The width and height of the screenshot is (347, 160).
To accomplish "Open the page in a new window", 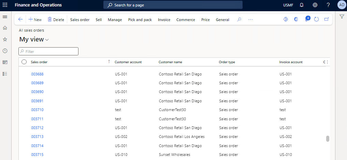I will (x=327, y=19).
